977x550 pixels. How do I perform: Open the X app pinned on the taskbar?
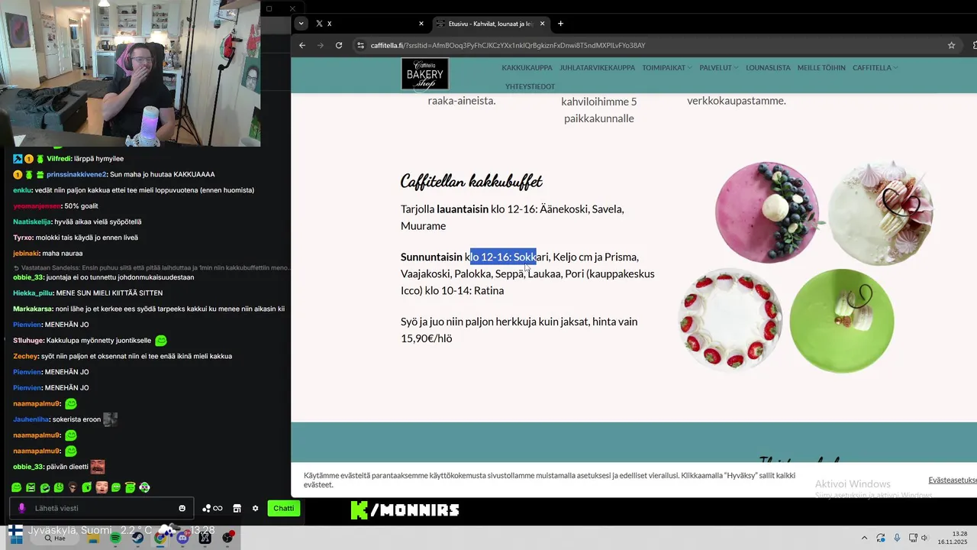click(205, 538)
